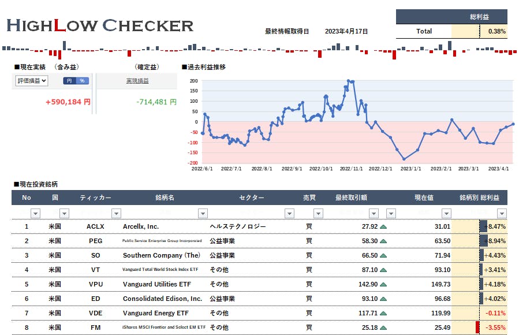Open the filter arrow under ティッカー column

pyautogui.click(x=116, y=213)
